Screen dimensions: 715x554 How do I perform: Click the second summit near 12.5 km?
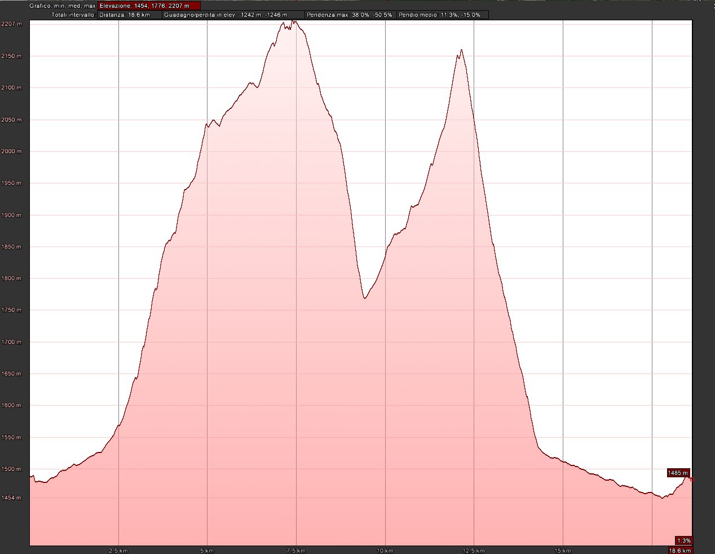(461, 50)
